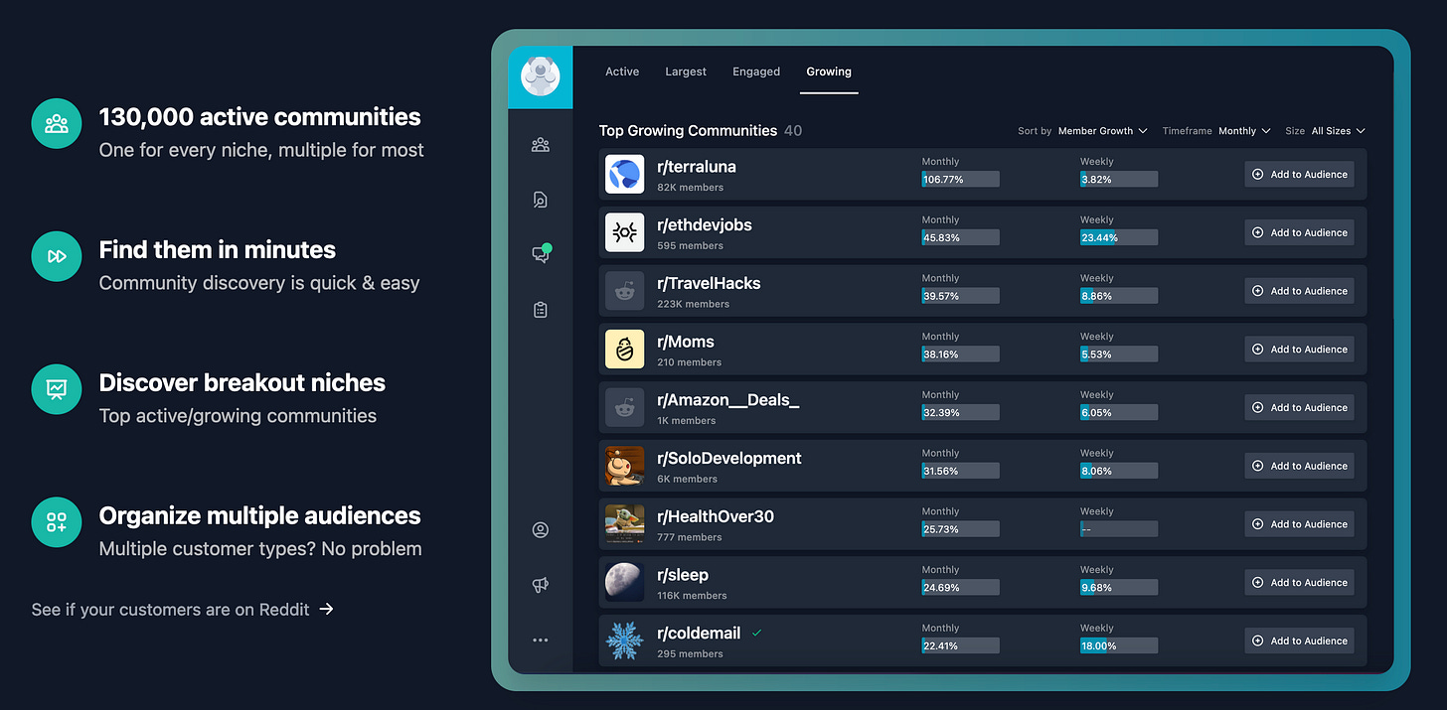Click the r/ethdevjobs weekly 23.44% growth bar
Image resolution: width=1447 pixels, height=710 pixels.
point(1119,238)
